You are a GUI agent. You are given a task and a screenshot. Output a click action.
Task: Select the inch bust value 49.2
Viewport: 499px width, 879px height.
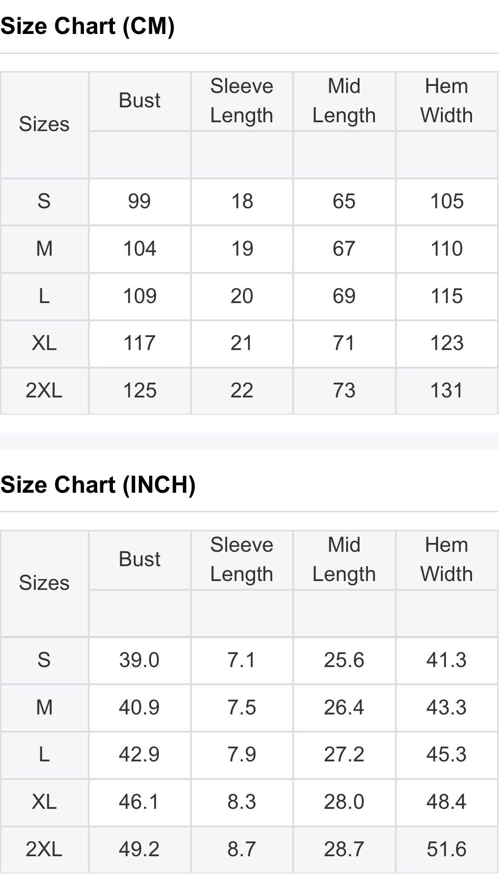tap(139, 849)
